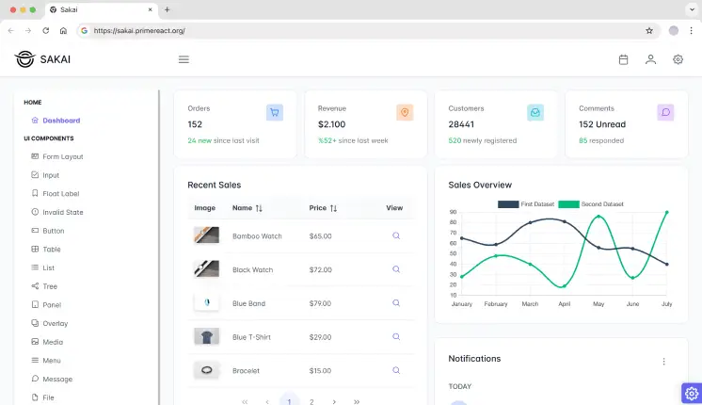Screen dimensions: 702x405
Task: Click the search icon for Bamboo Watch
Action: pos(396,235)
